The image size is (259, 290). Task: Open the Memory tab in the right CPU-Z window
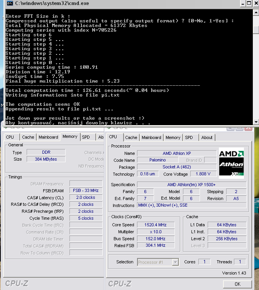tap(173, 137)
